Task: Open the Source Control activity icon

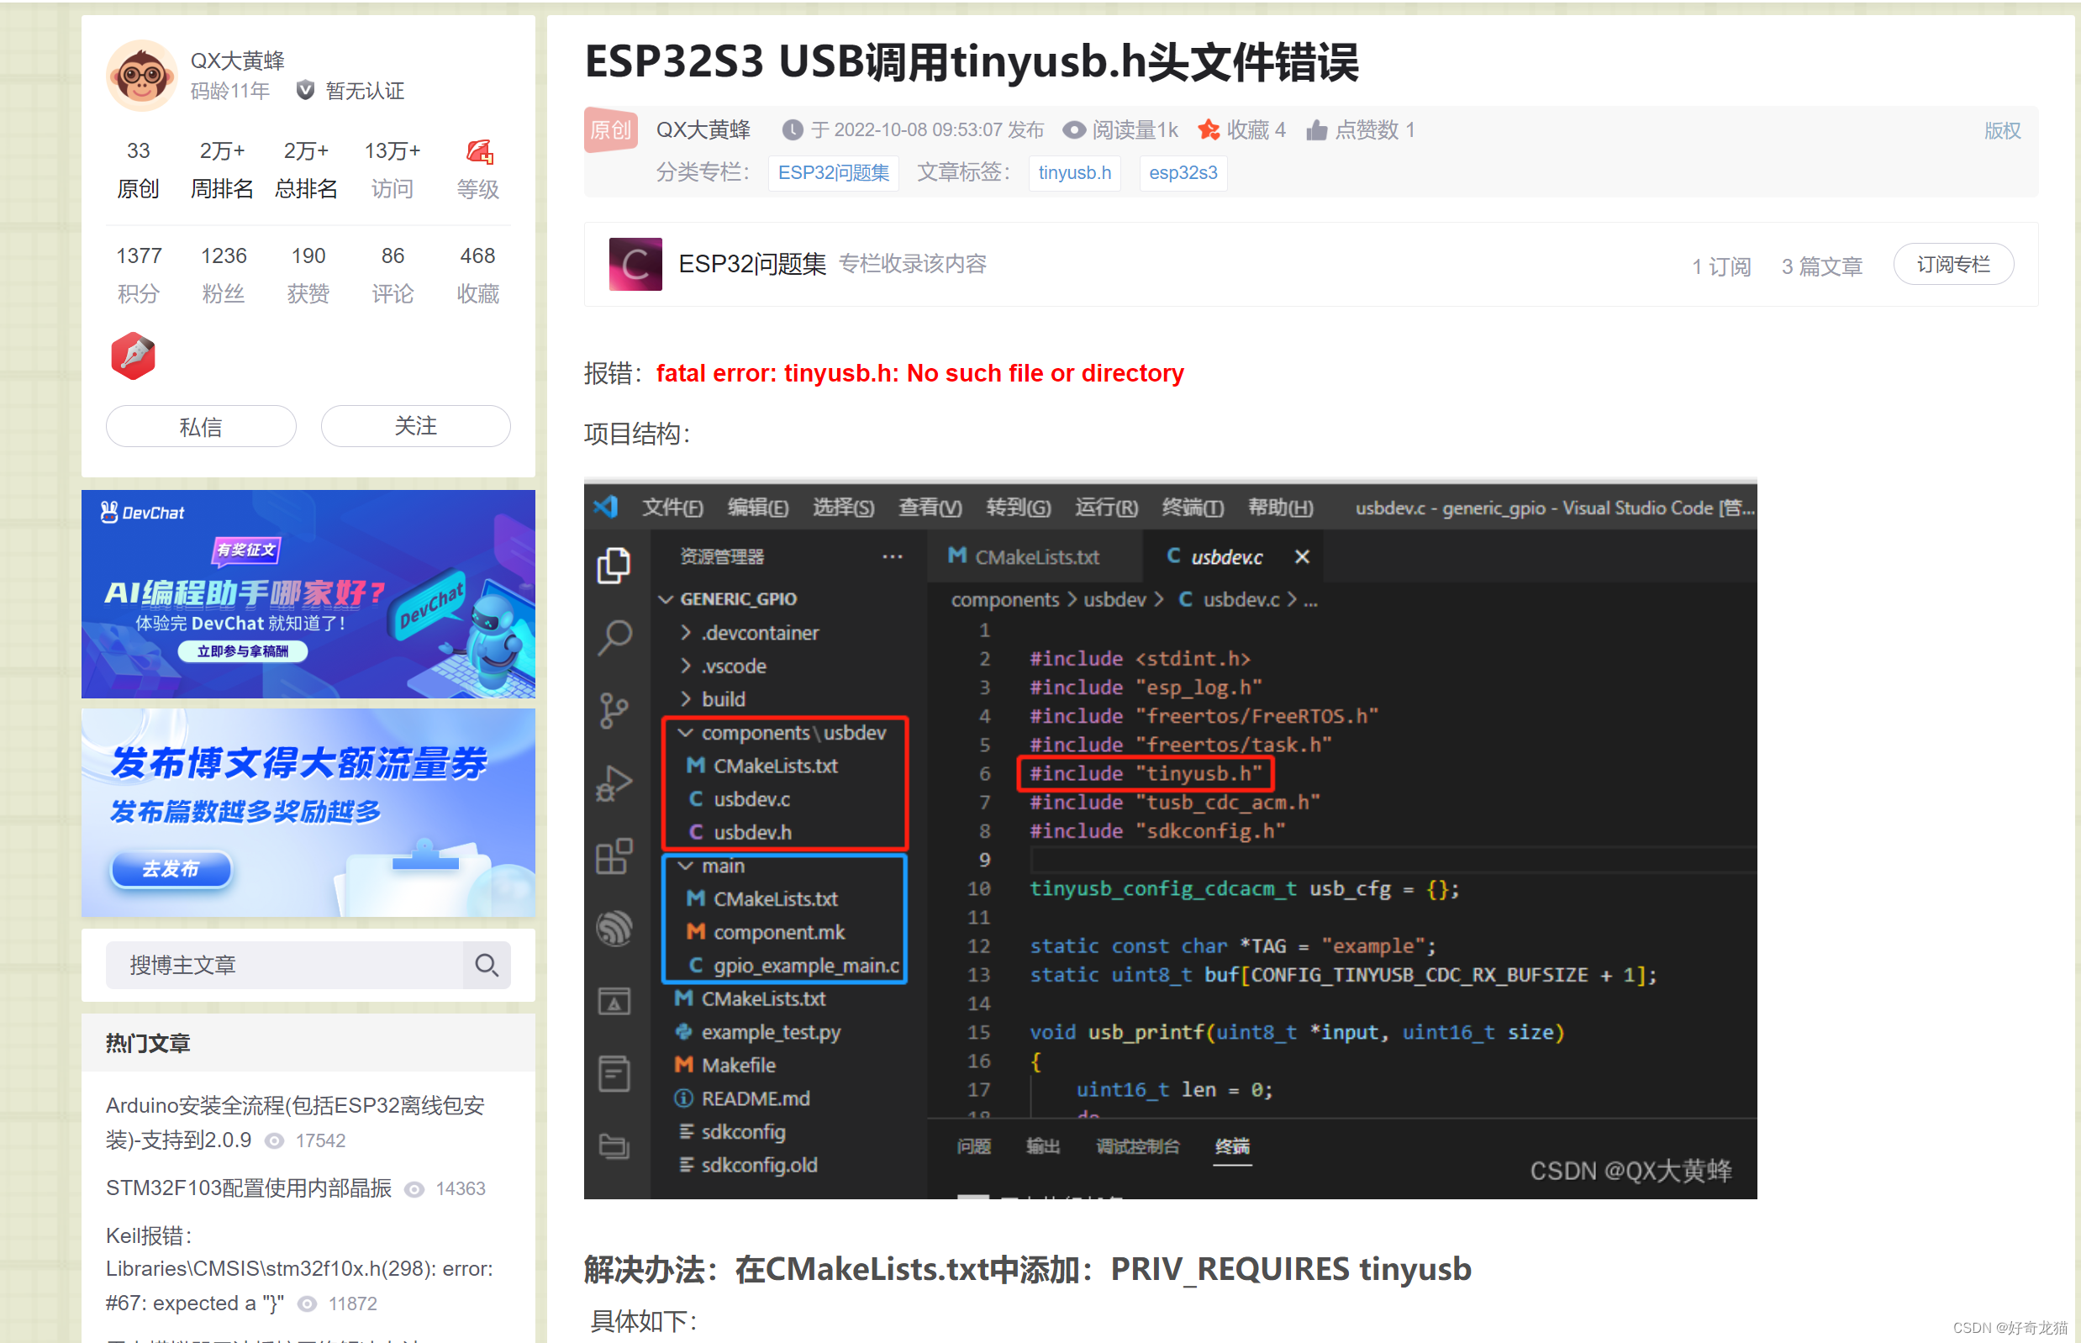Action: 614,711
